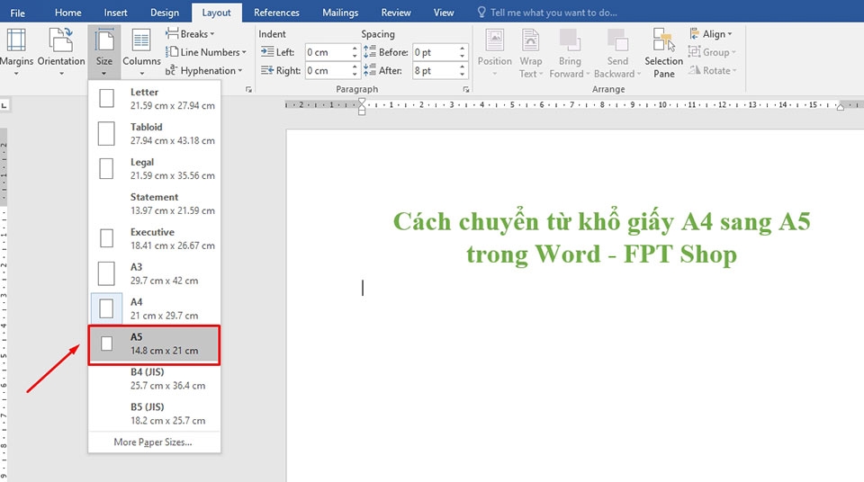Select Letter paper size
Viewport: 864px width, 482px height.
154,98
